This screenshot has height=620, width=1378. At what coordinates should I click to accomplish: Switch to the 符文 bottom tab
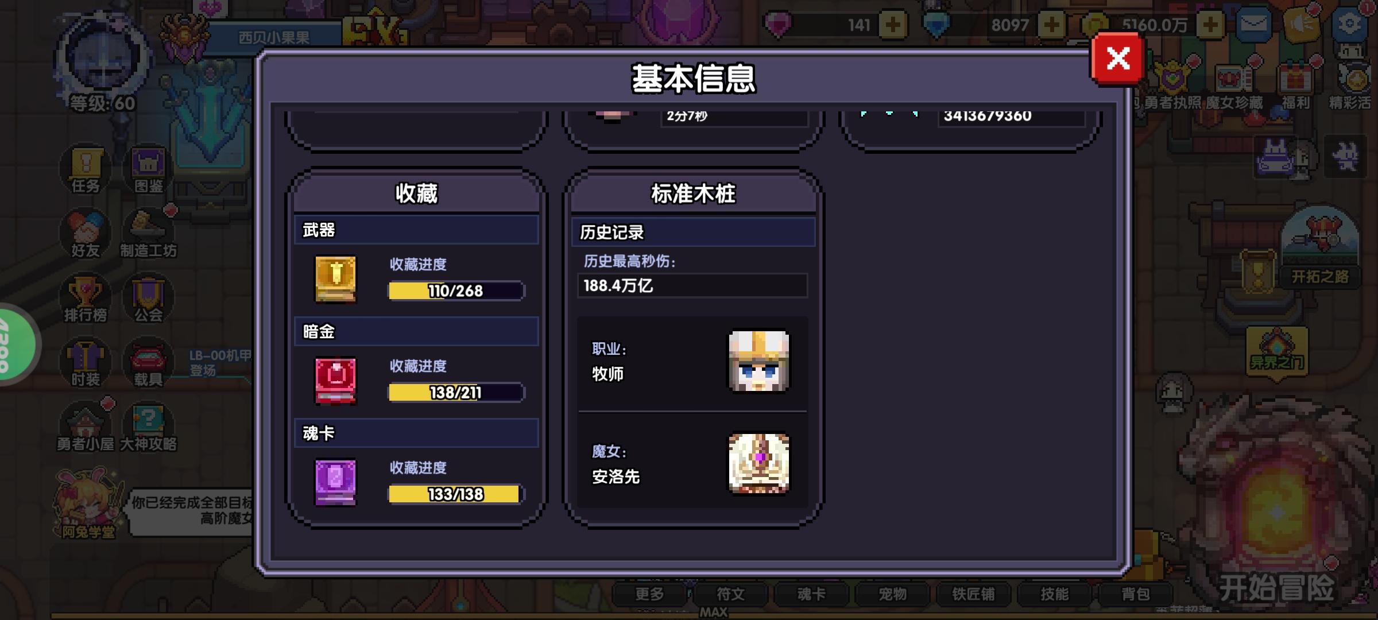(x=730, y=594)
